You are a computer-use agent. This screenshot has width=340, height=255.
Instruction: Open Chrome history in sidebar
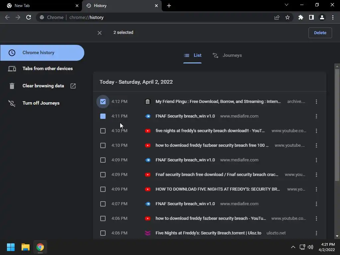tap(42, 53)
